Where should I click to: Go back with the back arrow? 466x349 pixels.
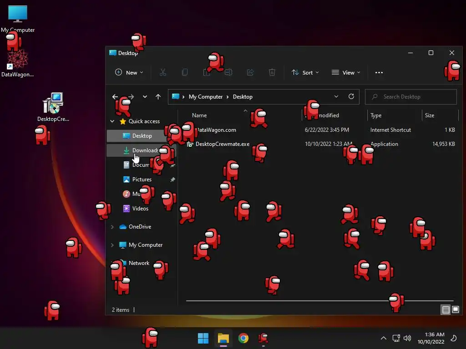115,97
